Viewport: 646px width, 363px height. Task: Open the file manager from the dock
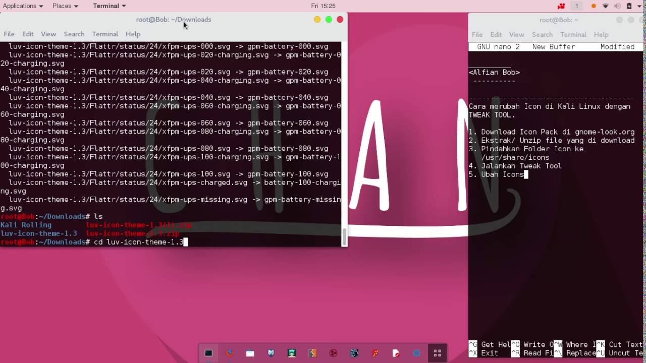pos(250,353)
